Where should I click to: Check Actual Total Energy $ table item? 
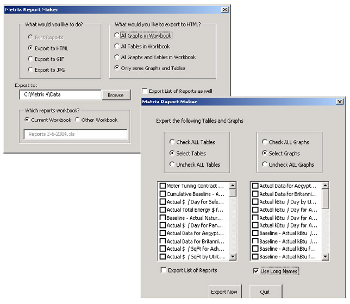(x=163, y=210)
